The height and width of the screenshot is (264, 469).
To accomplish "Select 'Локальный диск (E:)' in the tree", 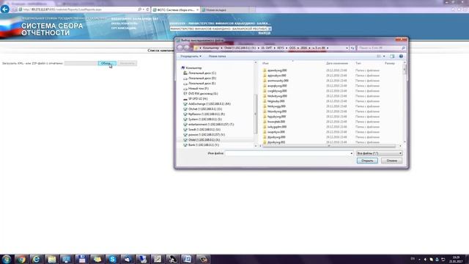I will (202, 83).
